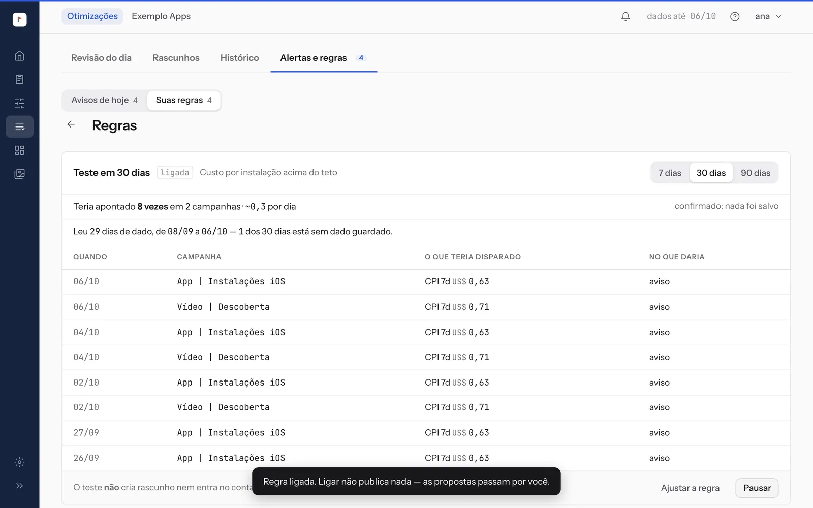This screenshot has width=813, height=508.
Task: Open the home icon in sidebar
Action: click(19, 56)
